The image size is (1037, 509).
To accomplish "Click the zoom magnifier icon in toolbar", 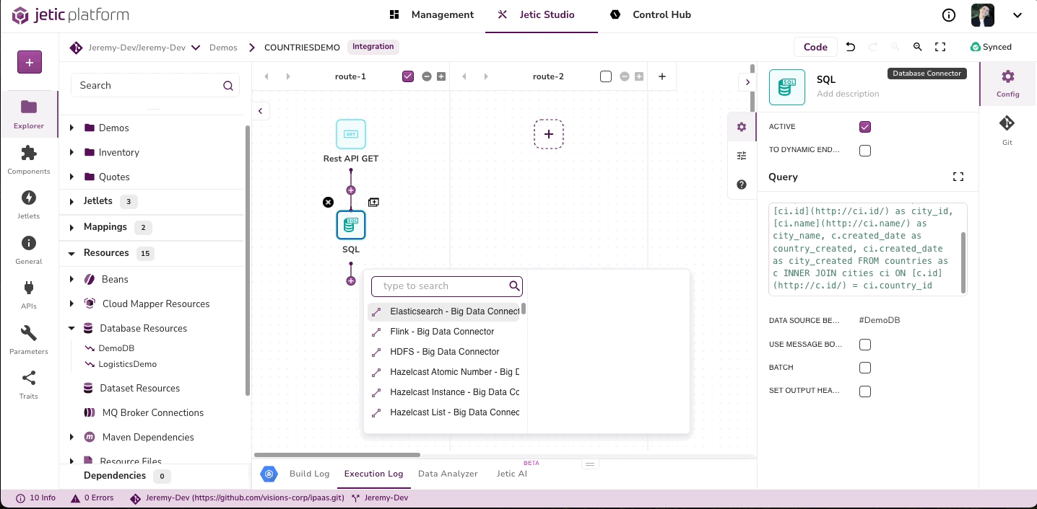I will click(918, 47).
